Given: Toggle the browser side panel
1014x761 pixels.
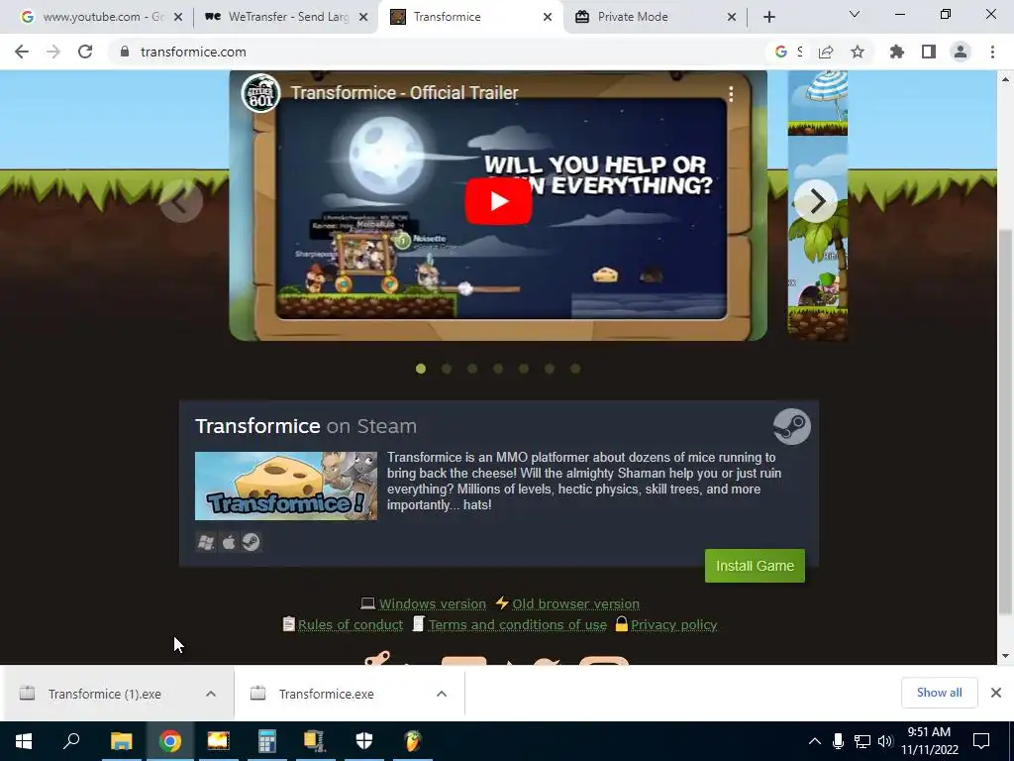Looking at the screenshot, I should 929,52.
